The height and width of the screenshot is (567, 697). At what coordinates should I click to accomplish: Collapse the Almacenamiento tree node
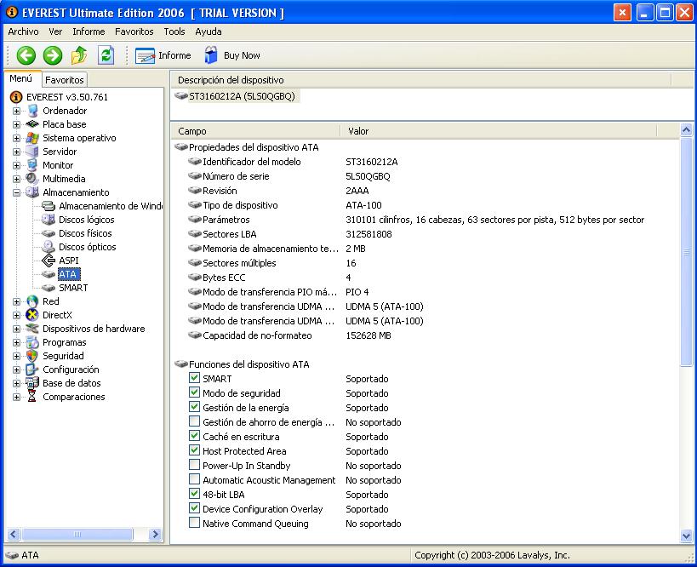pyautogui.click(x=16, y=192)
